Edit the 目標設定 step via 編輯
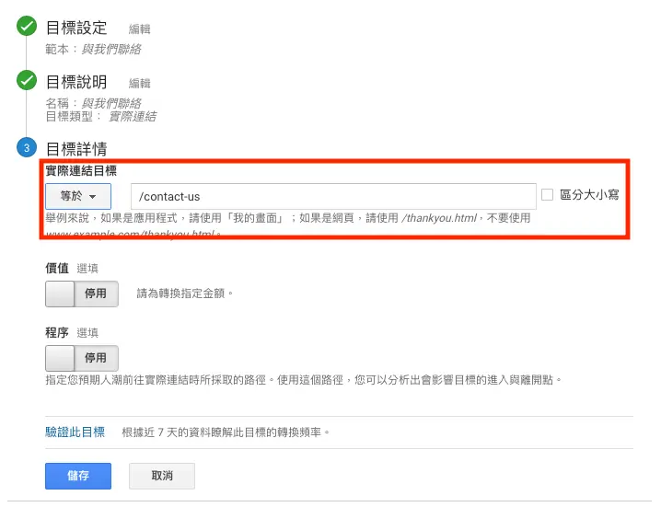 click(140, 29)
